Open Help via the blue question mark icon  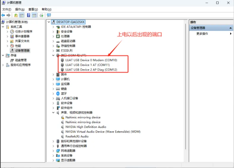(29, 15)
